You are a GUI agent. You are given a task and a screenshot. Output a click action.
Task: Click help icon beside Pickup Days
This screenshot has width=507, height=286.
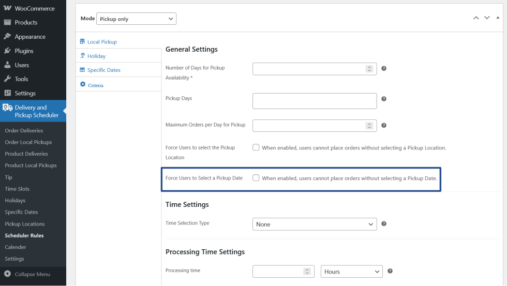384,99
